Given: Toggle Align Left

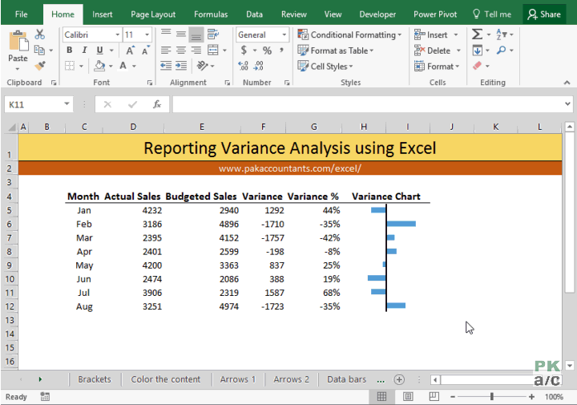Looking at the screenshot, I should click(x=166, y=50).
